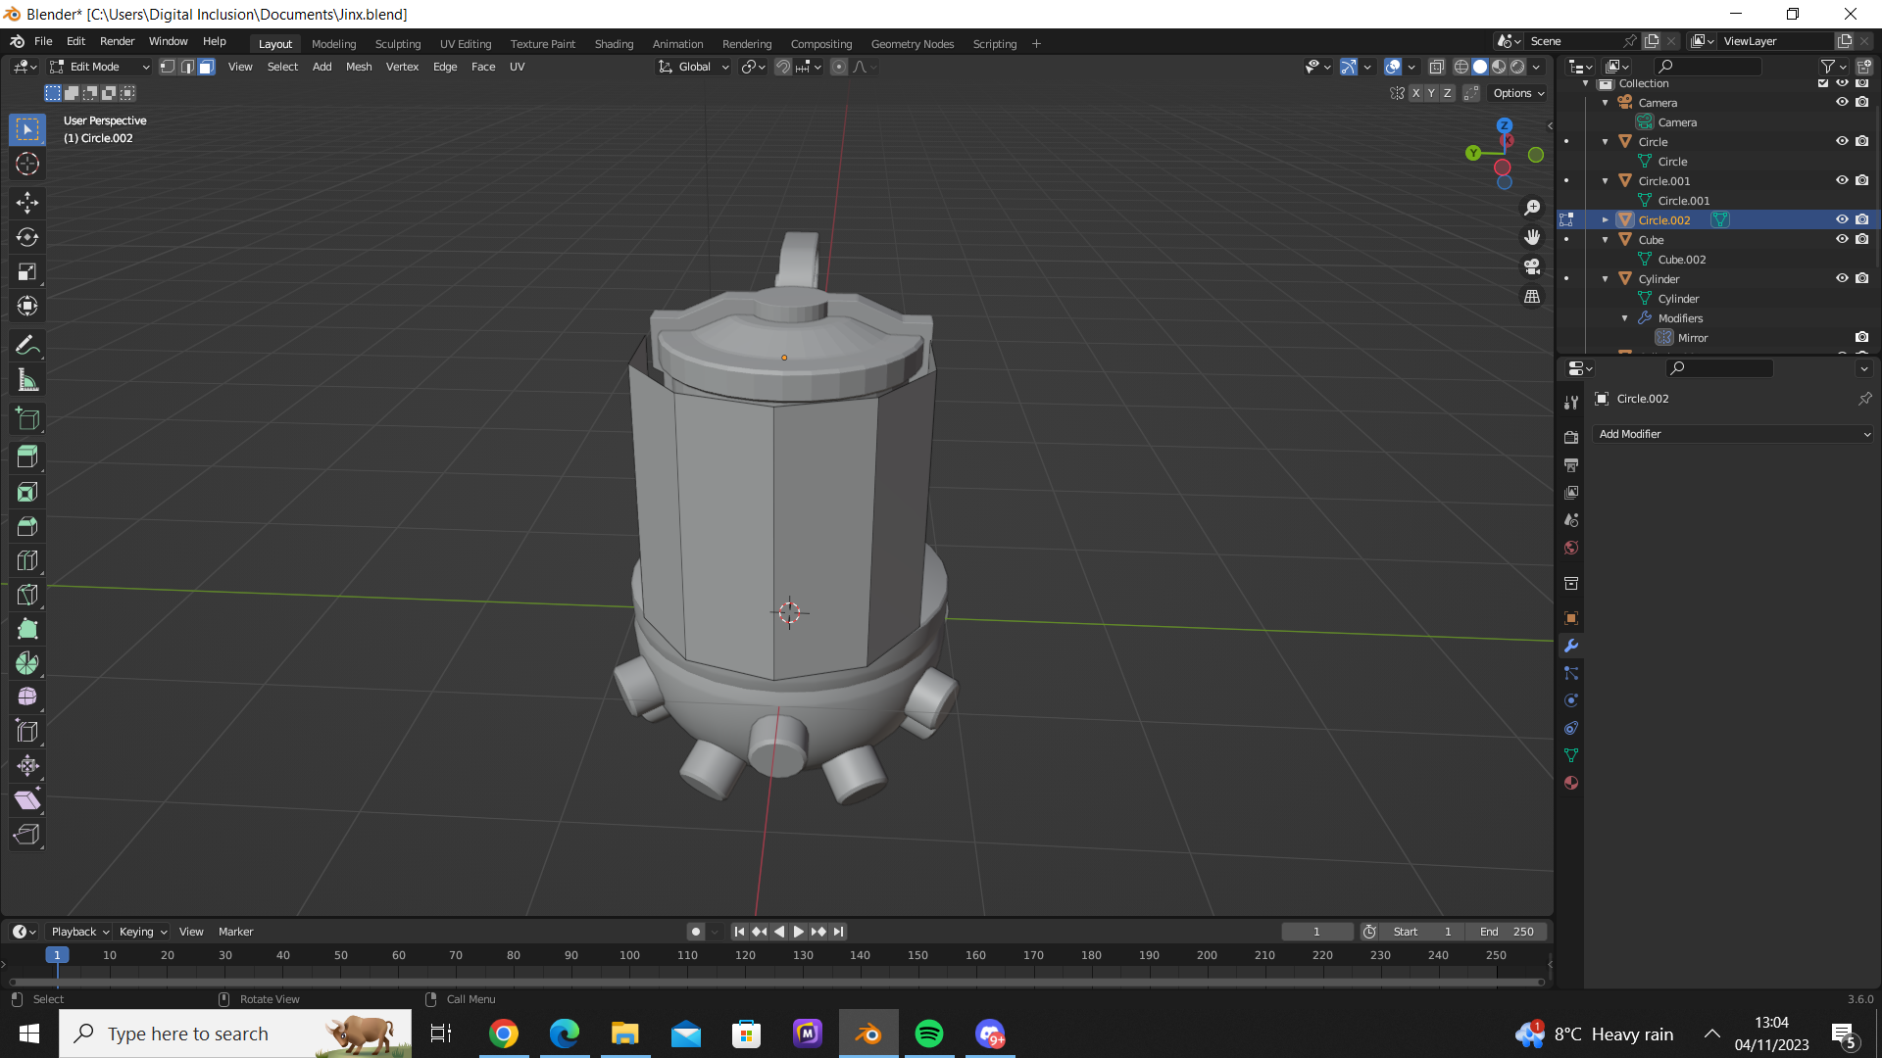Select the Cursor tool in left toolbar
The height and width of the screenshot is (1058, 1882).
[27, 164]
